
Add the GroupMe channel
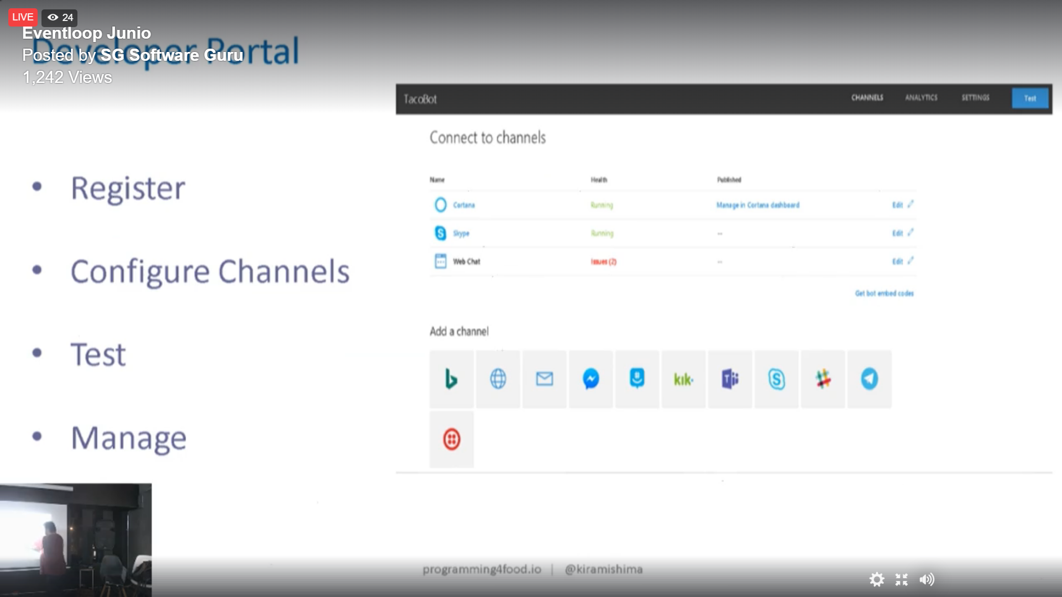(637, 379)
